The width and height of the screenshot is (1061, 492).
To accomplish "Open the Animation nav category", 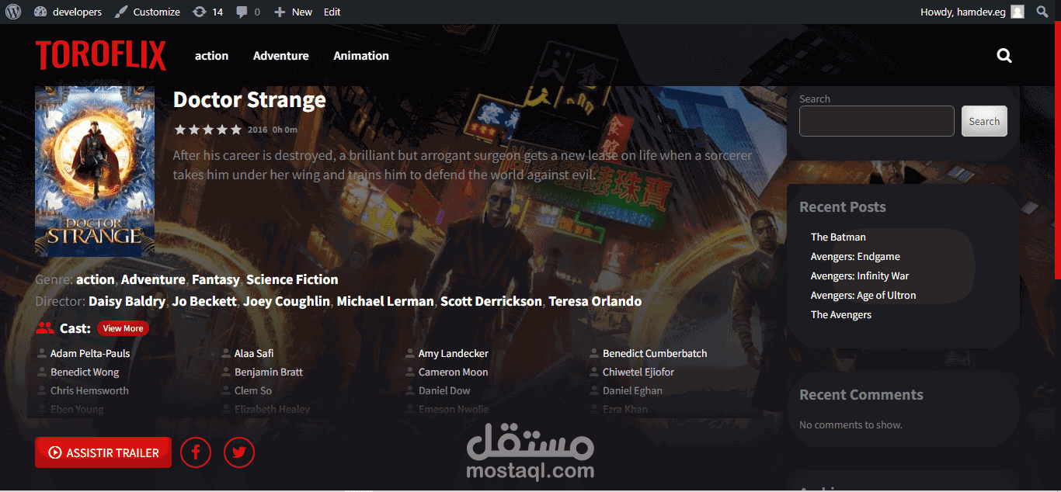I will pos(361,56).
